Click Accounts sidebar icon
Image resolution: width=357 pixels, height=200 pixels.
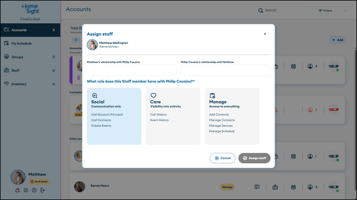click(6, 29)
